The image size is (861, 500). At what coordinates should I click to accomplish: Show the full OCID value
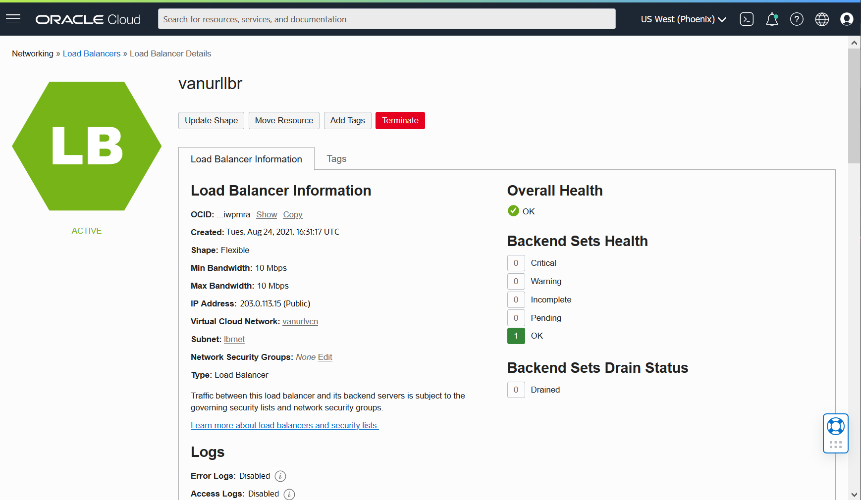click(x=267, y=214)
